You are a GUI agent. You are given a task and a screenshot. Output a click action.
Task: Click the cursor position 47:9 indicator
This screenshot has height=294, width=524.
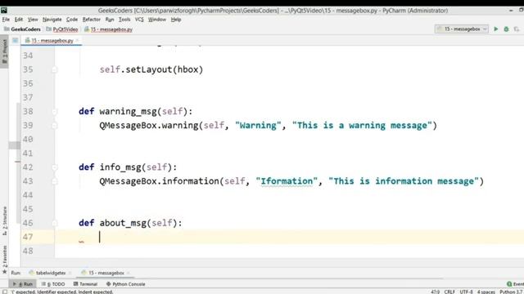(x=435, y=292)
